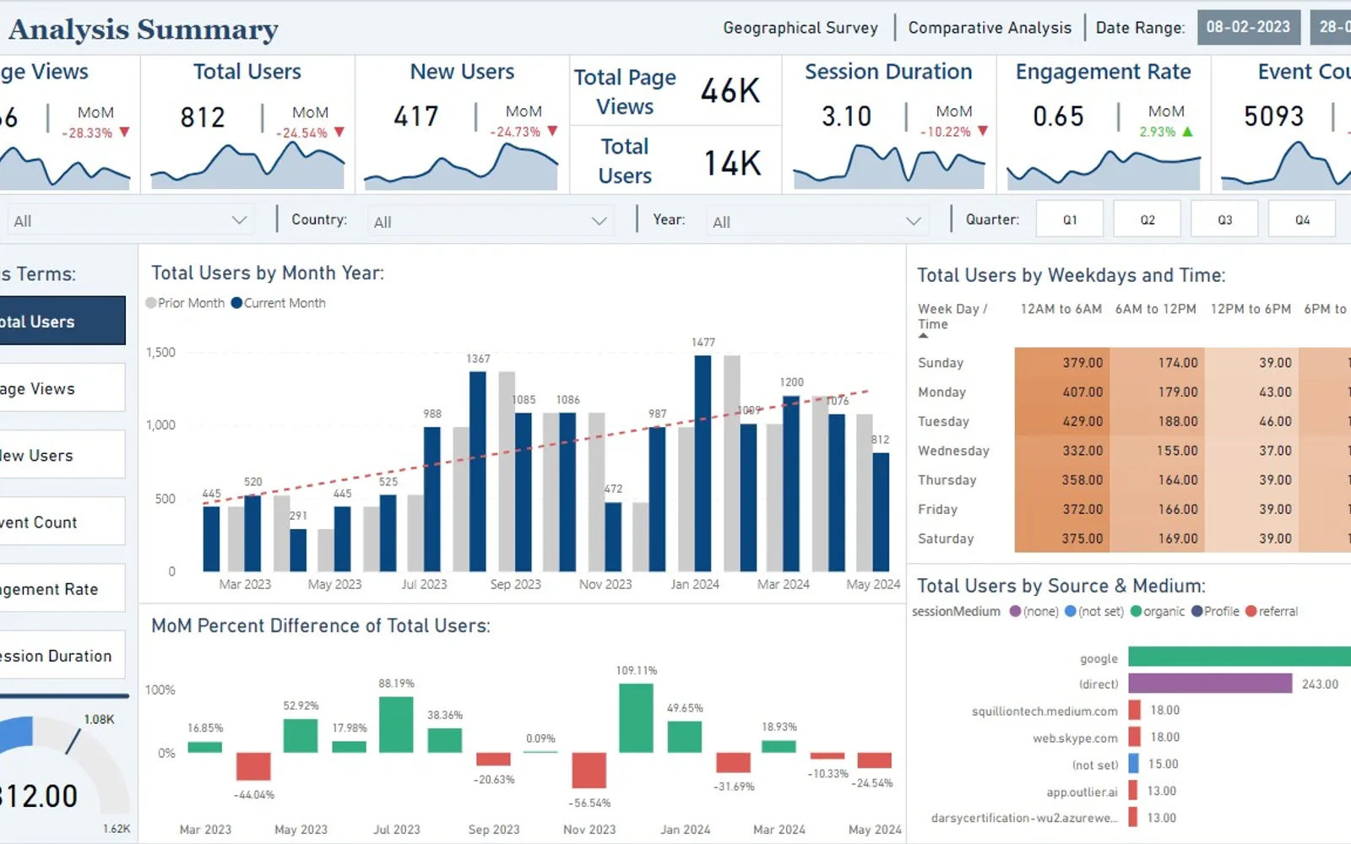Click Tuesday 12AM to 6AM cell 429.00

(x=1062, y=421)
